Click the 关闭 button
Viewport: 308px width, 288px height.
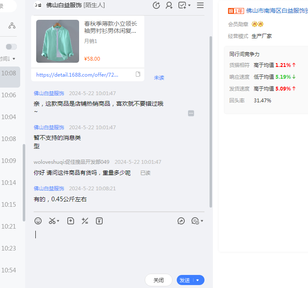[159, 280]
